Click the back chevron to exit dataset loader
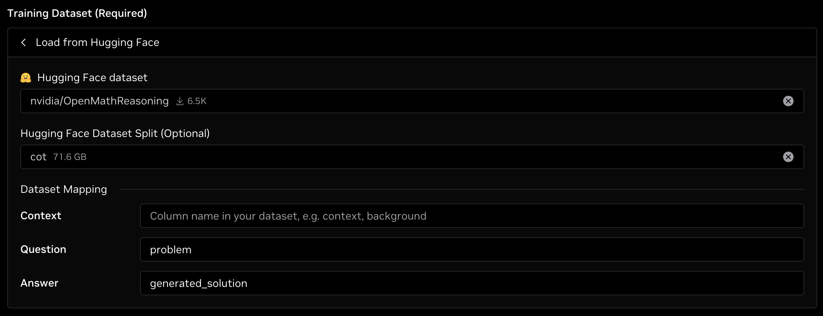Screen dimensions: 823x316 point(24,42)
